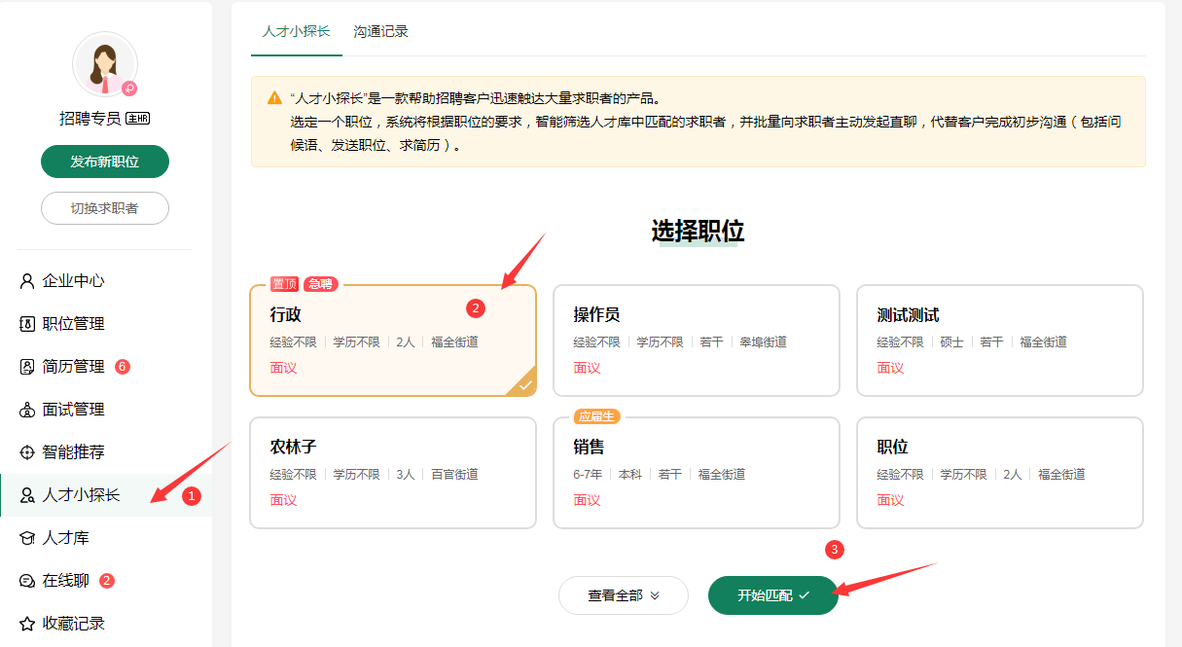Click the 人才库 graduation cap icon
Viewport: 1182px width, 647px height.
click(27, 538)
